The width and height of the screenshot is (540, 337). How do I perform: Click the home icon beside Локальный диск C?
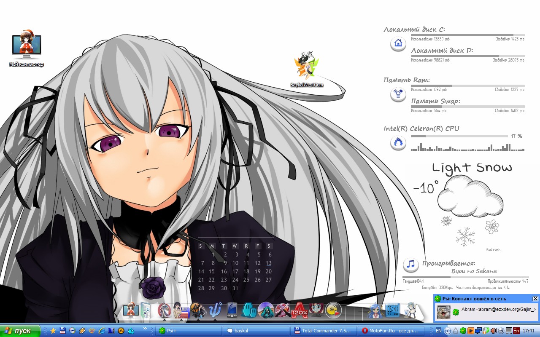pos(398,43)
